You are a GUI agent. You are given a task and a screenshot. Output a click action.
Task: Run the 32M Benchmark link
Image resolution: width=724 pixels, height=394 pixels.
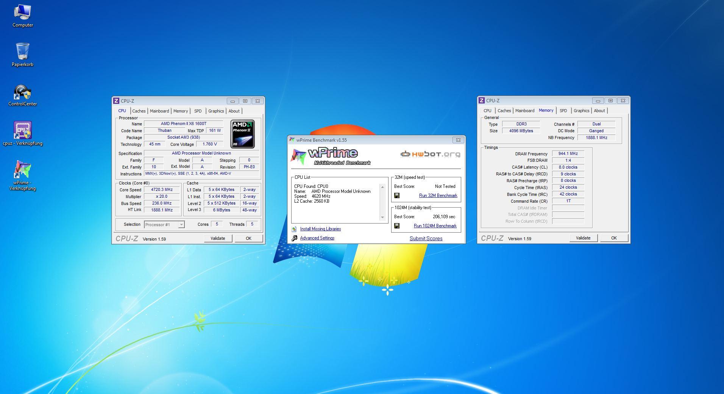click(x=438, y=195)
